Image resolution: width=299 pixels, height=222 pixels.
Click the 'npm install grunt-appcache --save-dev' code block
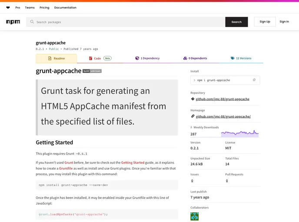coord(107,185)
